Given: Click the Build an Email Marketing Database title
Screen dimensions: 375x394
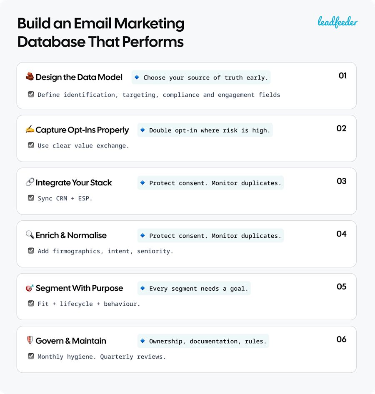Looking at the screenshot, I should pos(101,32).
